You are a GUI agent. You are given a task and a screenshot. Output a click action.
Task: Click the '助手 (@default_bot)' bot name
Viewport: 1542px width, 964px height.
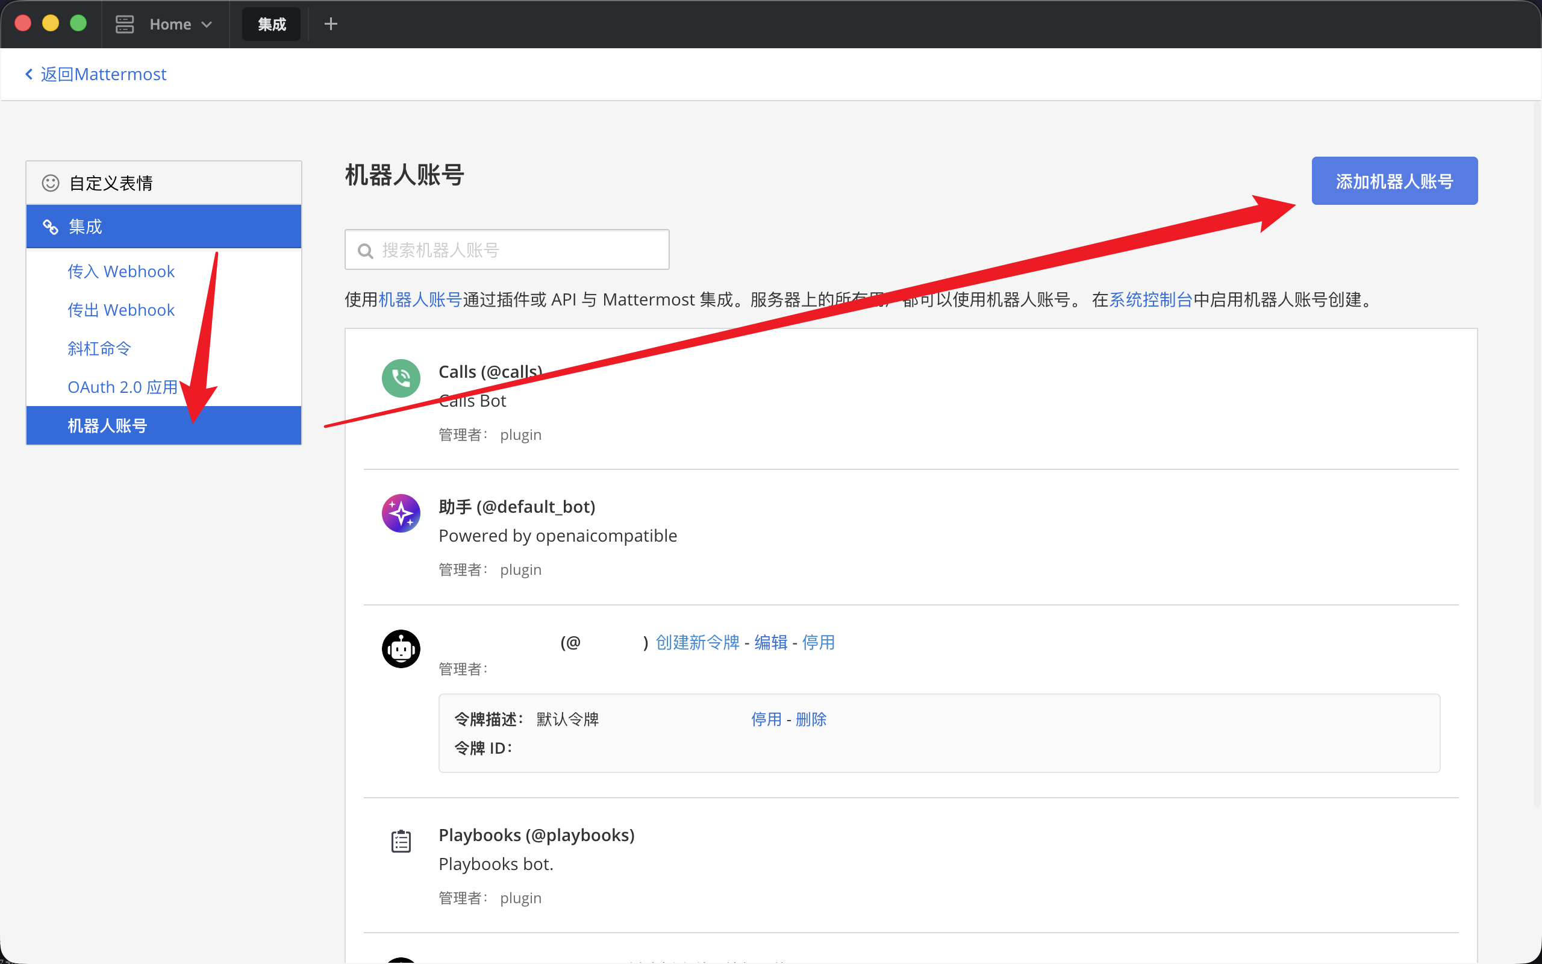tap(517, 507)
